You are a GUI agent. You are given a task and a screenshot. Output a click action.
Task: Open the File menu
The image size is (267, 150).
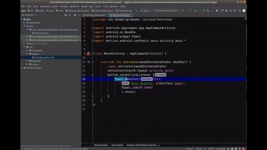point(23,6)
